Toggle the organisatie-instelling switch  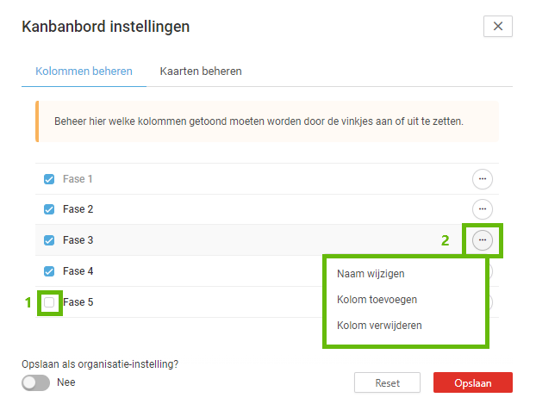[x=36, y=382]
